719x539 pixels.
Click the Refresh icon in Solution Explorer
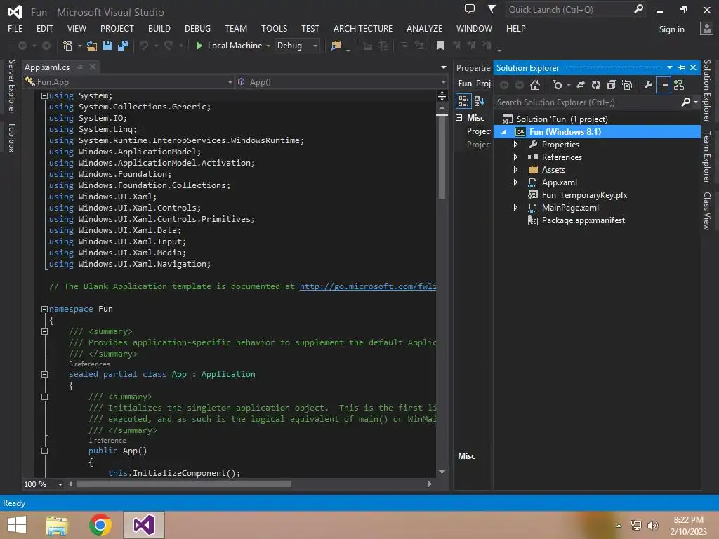tap(595, 85)
